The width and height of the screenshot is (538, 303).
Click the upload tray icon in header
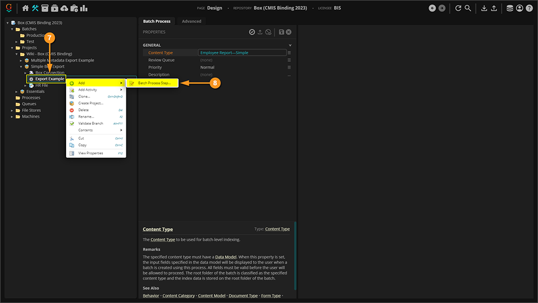[x=494, y=8]
